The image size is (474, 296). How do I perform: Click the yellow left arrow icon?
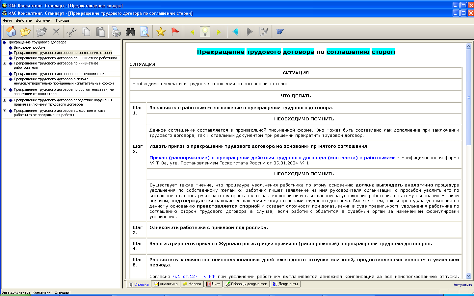coord(193,32)
